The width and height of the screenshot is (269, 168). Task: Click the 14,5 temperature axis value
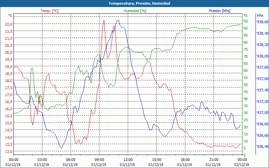tap(9, 130)
